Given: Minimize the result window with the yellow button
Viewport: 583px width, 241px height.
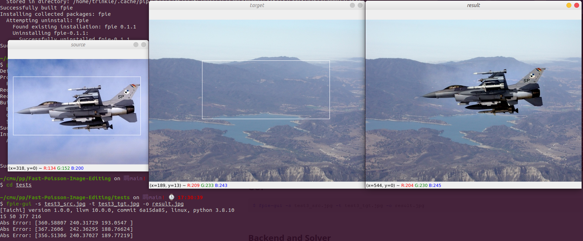Looking at the screenshot, I should 569,5.
